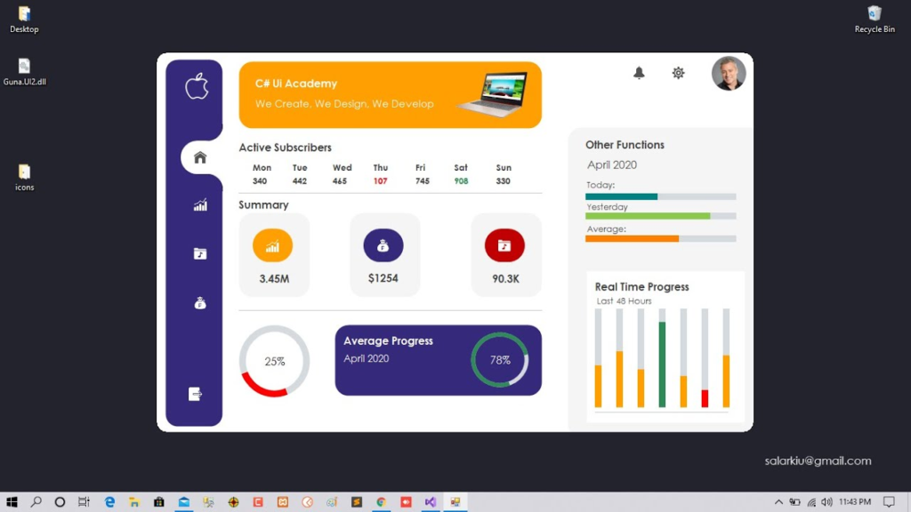Click the 78% circular progress ring

pyautogui.click(x=500, y=360)
